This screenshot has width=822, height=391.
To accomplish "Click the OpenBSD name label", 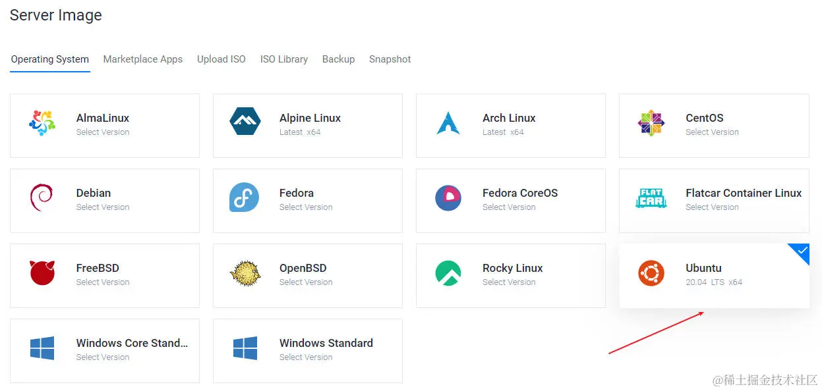I will pos(303,269).
